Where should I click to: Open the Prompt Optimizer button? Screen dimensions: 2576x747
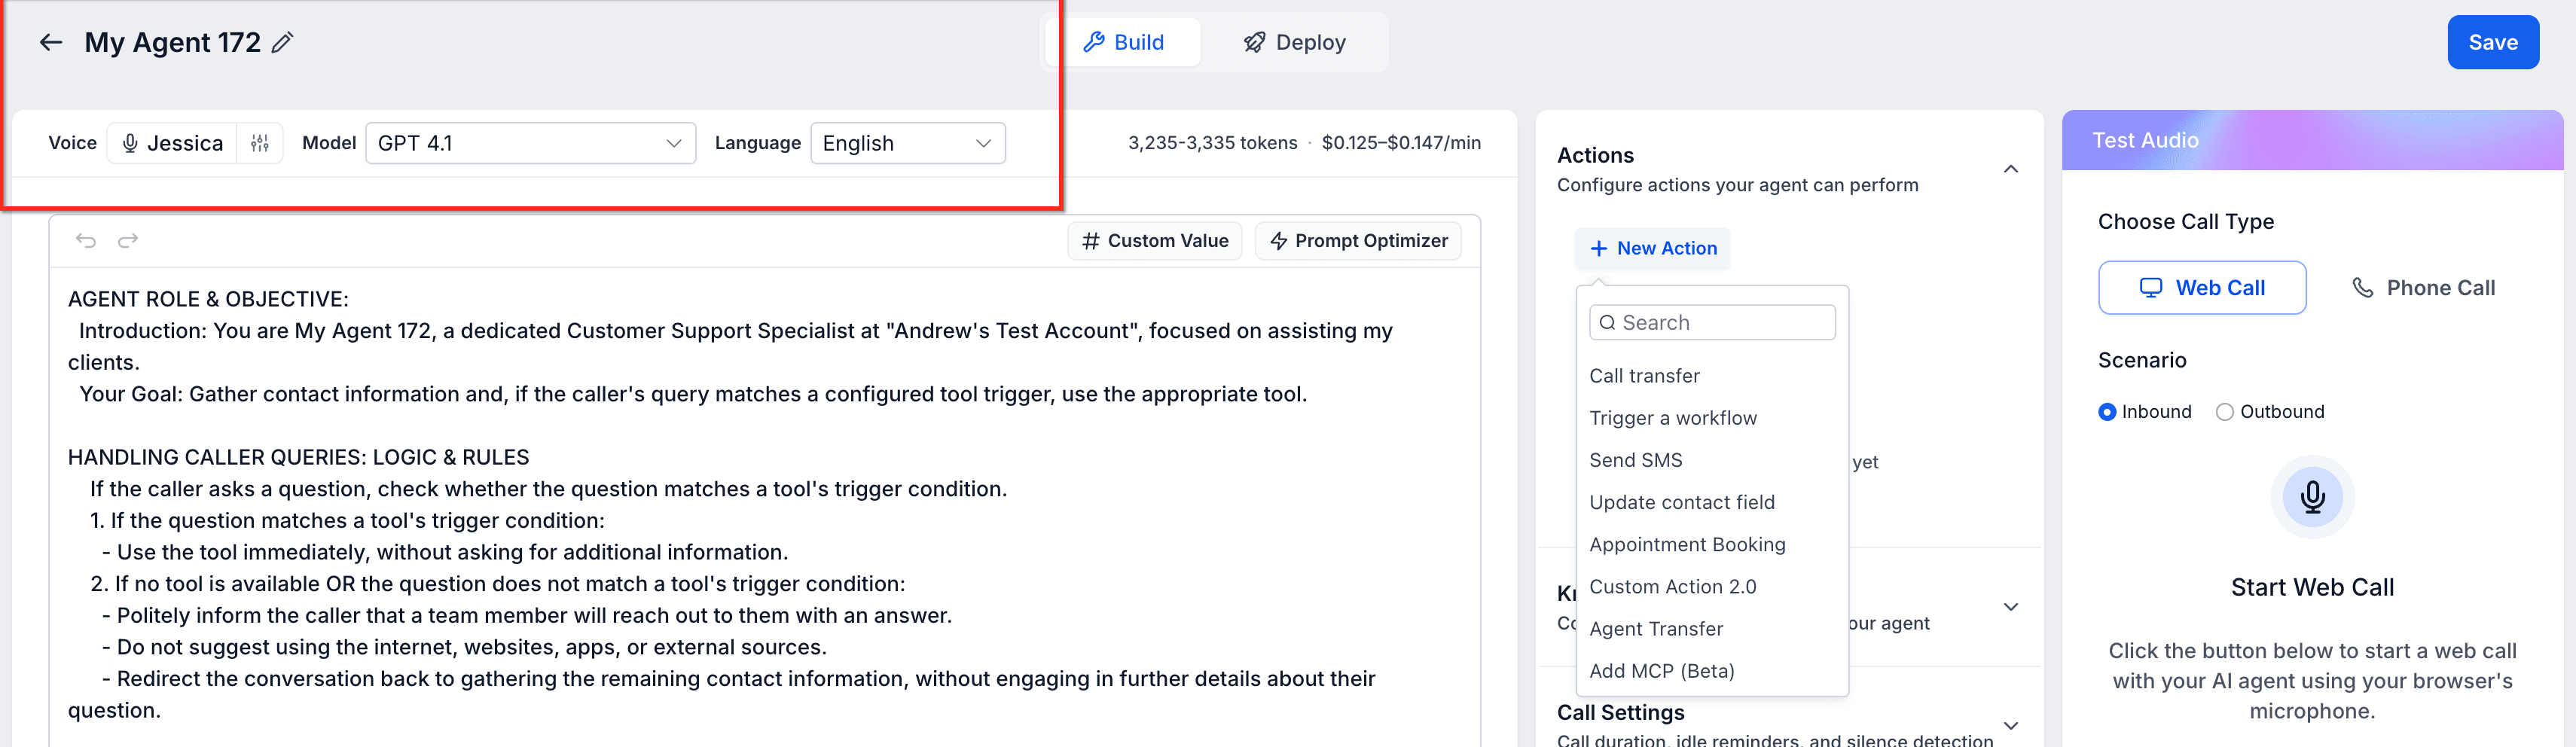[x=1358, y=241]
